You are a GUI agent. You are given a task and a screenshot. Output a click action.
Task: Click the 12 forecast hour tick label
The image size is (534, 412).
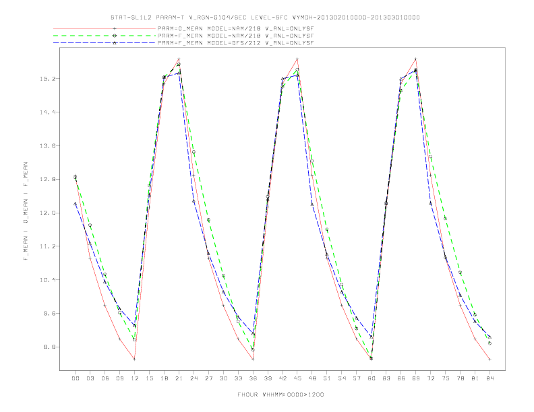click(135, 378)
